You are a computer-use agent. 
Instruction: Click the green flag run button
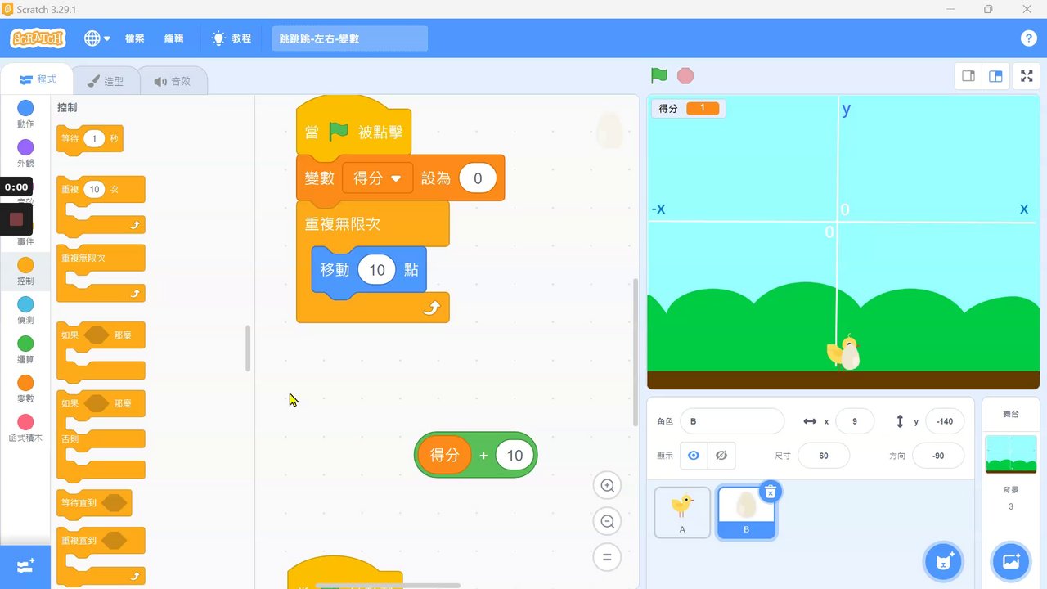659,76
